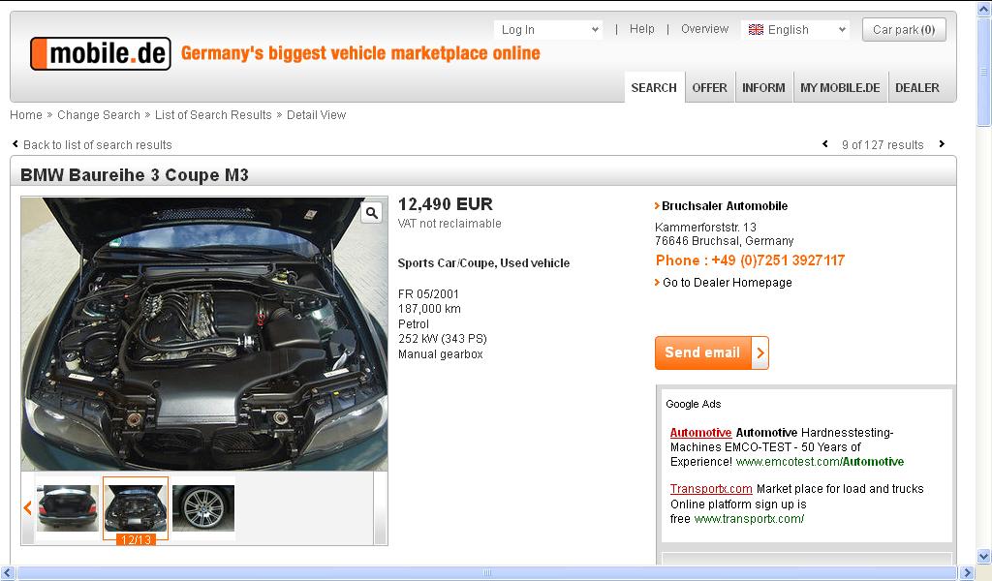Select the engine bay thumbnail 12/13

click(136, 508)
